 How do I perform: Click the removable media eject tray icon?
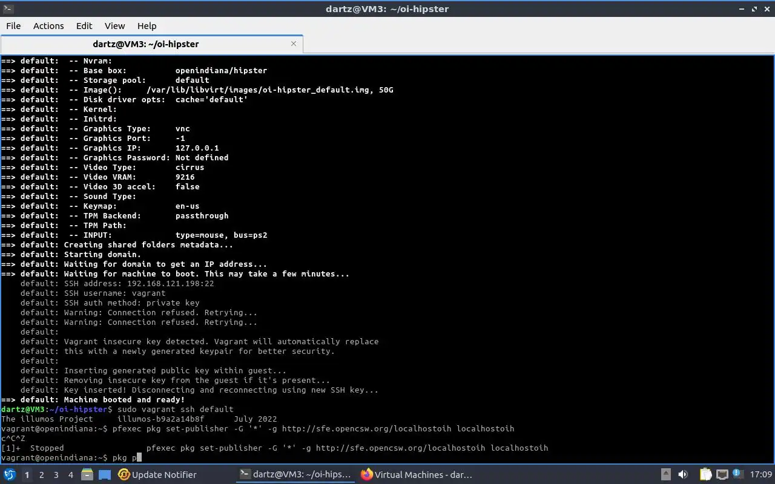pyautogui.click(x=665, y=475)
